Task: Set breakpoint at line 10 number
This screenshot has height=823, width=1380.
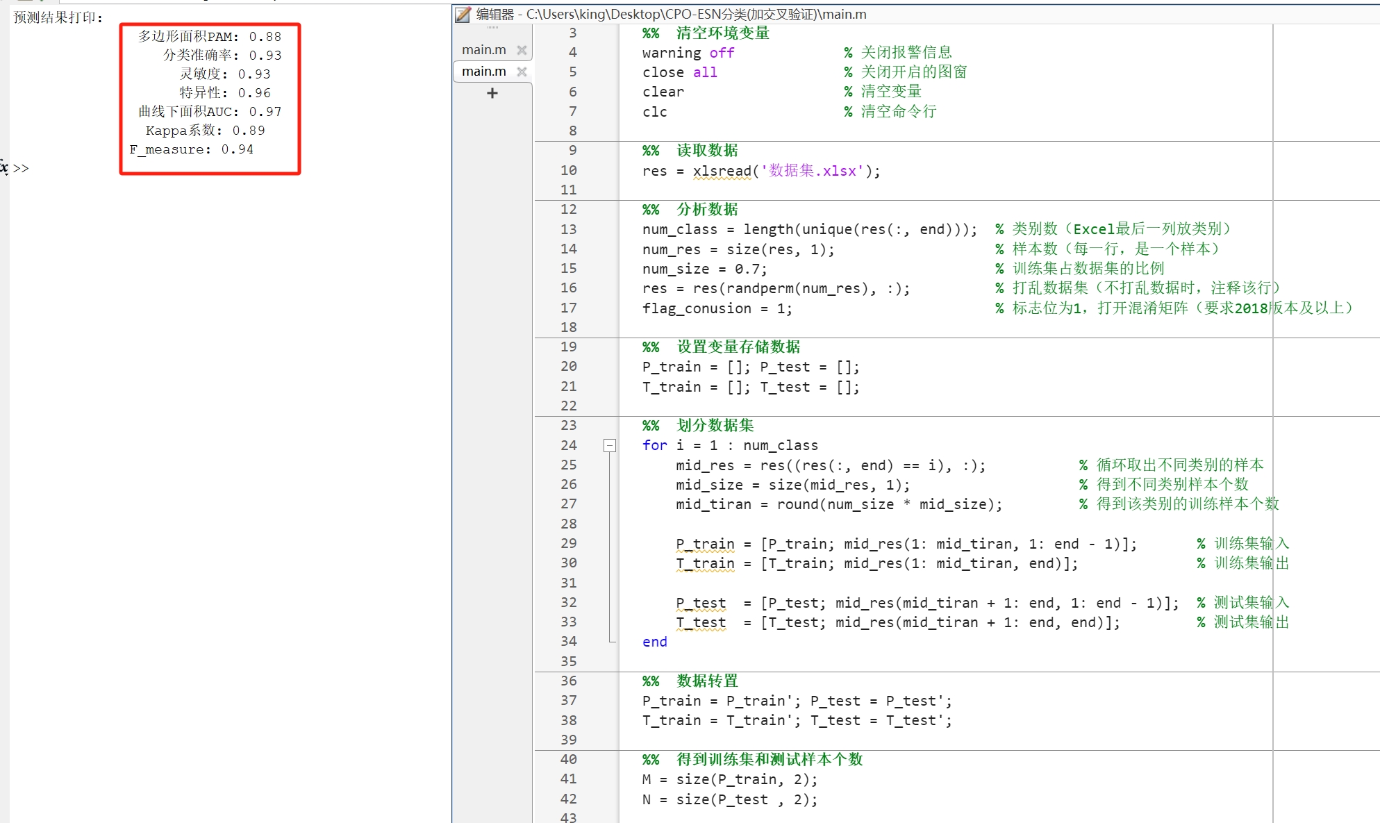Action: click(x=569, y=170)
